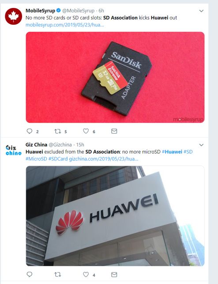Retweet the MobileSyrup SD card tweet
The height and width of the screenshot is (284, 218).
(58, 131)
